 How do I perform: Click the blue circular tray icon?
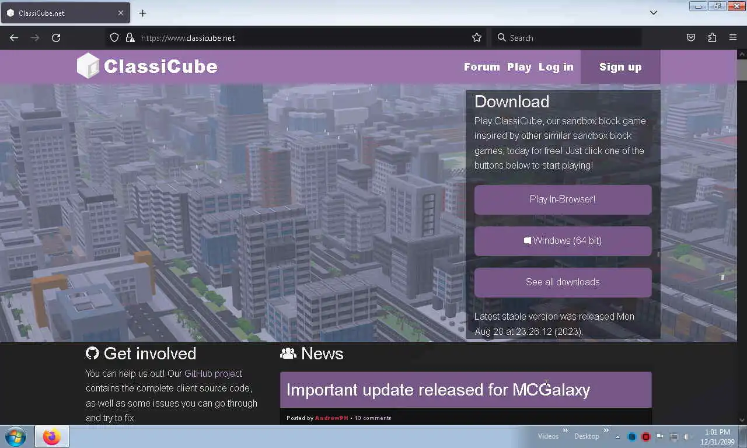tap(632, 437)
